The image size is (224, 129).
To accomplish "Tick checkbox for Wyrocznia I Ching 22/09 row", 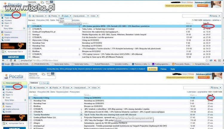I will (x=31, y=98).
